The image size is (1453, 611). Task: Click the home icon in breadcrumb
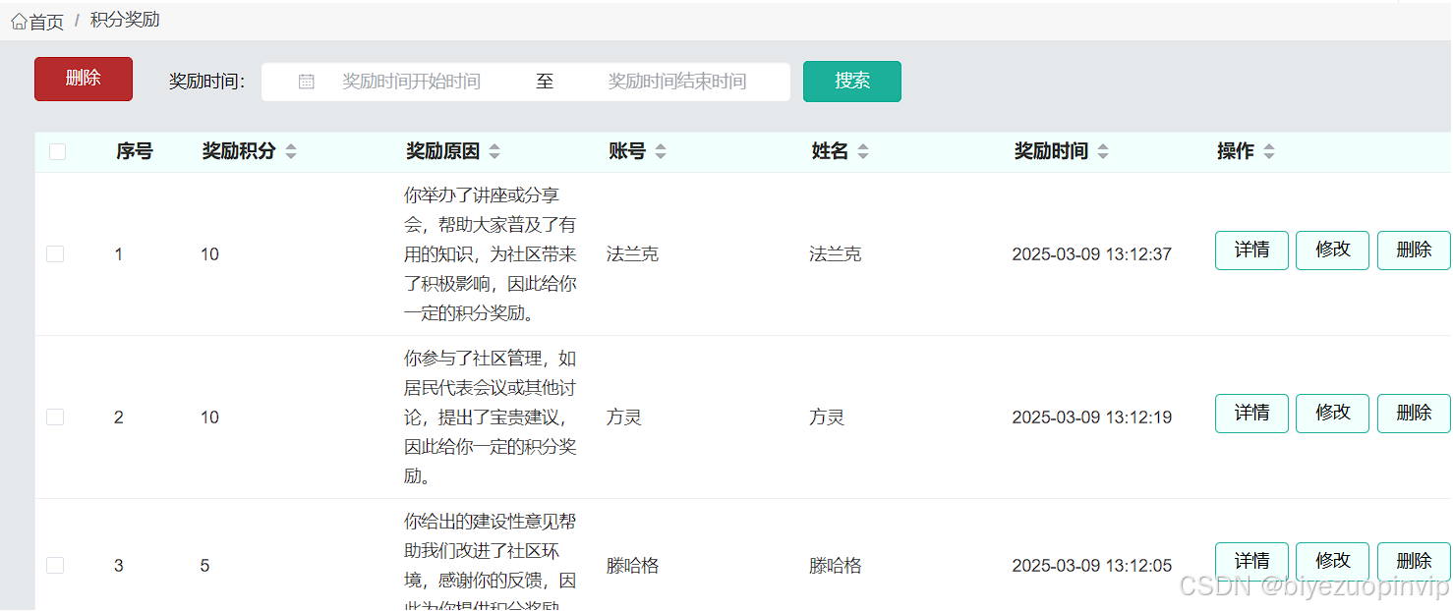[19, 22]
